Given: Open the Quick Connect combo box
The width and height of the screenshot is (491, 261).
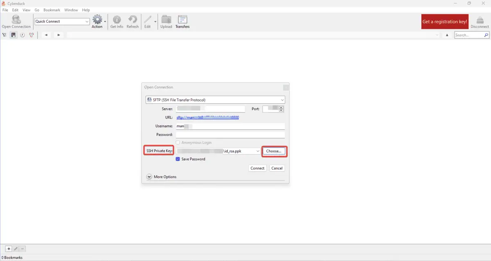Looking at the screenshot, I should coord(62,22).
